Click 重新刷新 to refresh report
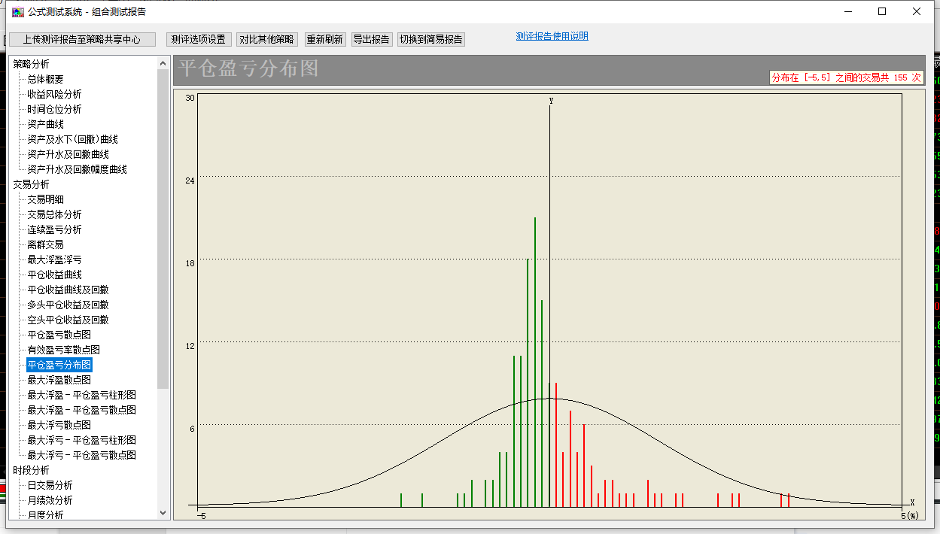 325,39
